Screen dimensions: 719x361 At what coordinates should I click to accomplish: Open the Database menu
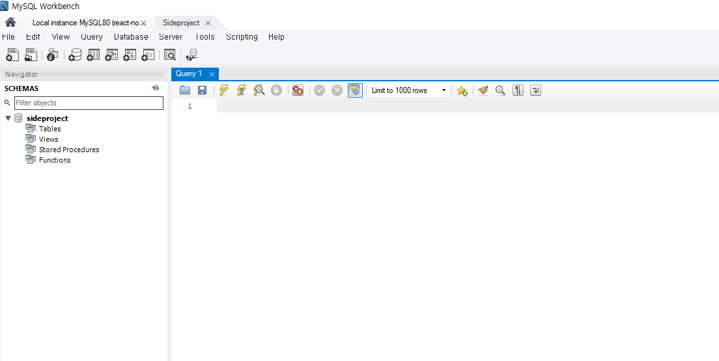(x=131, y=36)
